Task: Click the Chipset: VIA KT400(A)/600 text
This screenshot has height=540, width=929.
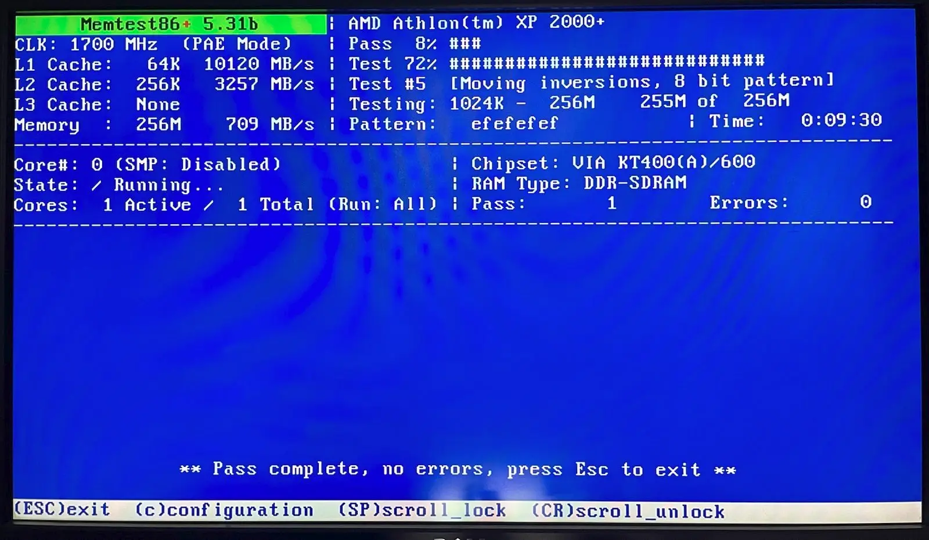Action: point(613,162)
